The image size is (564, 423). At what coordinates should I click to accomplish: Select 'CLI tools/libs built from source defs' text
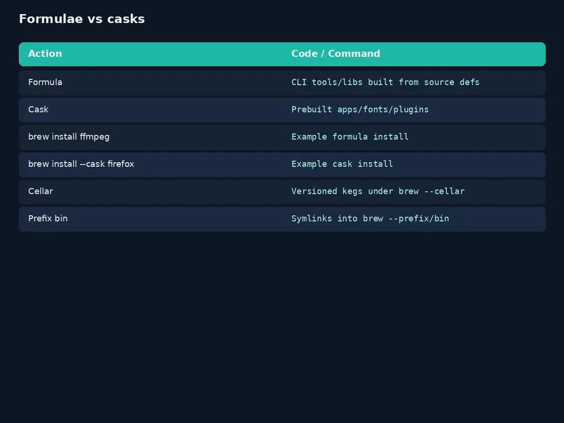(385, 82)
